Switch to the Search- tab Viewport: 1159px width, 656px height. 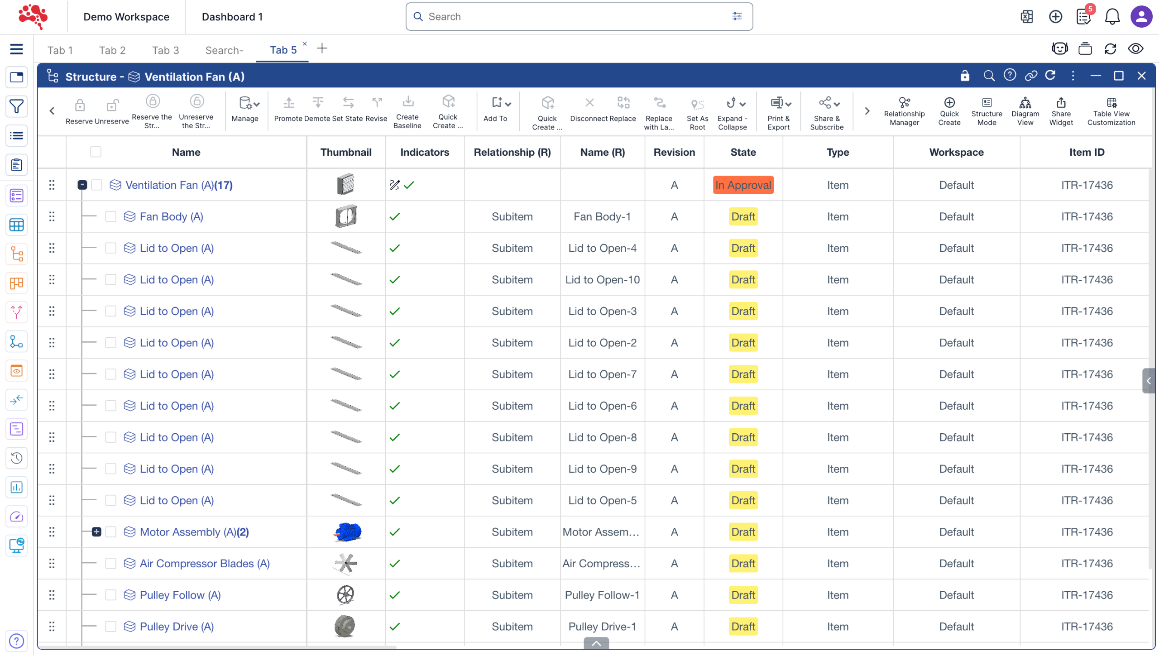224,50
